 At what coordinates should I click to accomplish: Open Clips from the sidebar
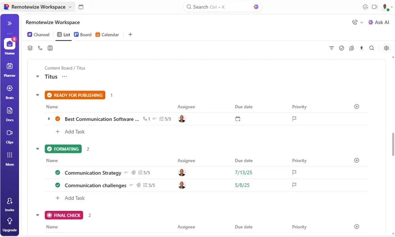9,132
